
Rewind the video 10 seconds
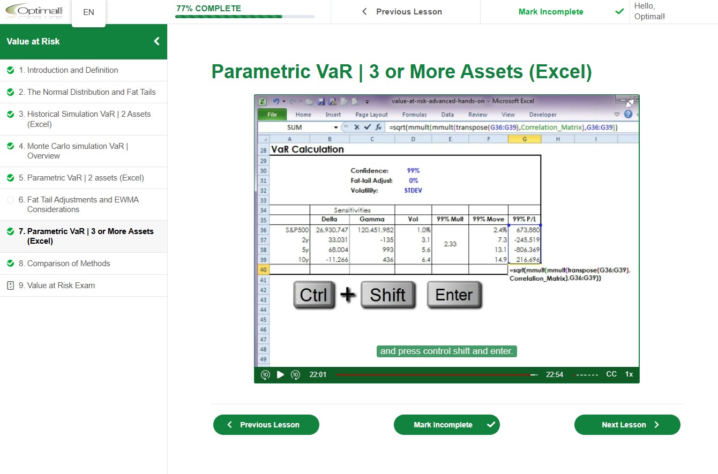pos(265,374)
